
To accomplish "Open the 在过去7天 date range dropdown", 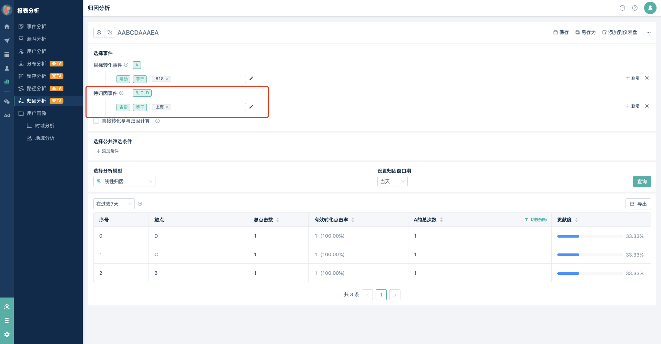I will tap(114, 204).
